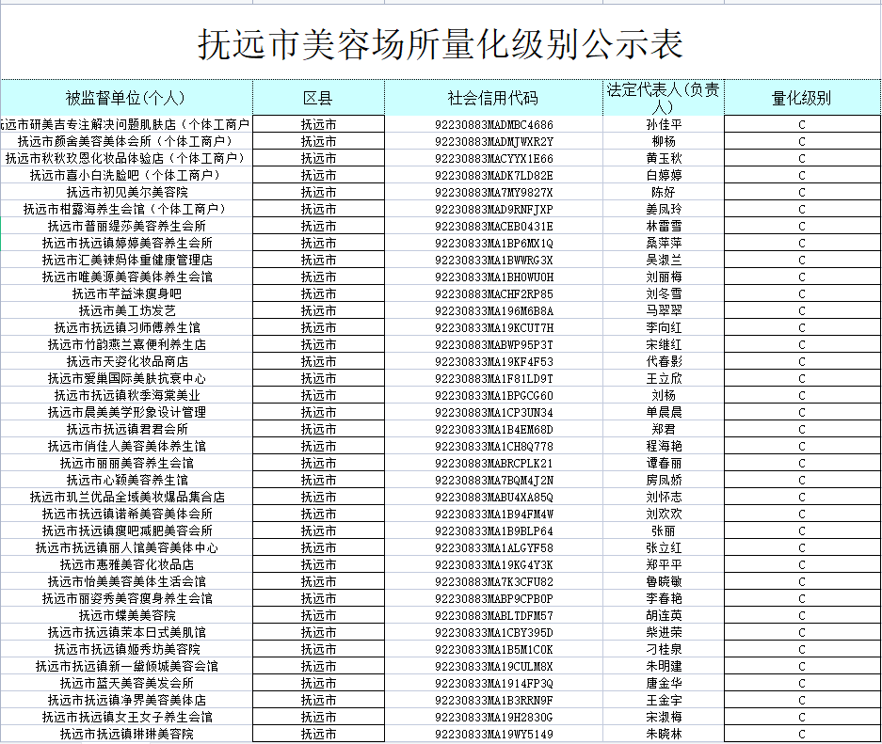This screenshot has height=744, width=882.
Task: Click the representative 刘丽梅
Action: click(664, 277)
